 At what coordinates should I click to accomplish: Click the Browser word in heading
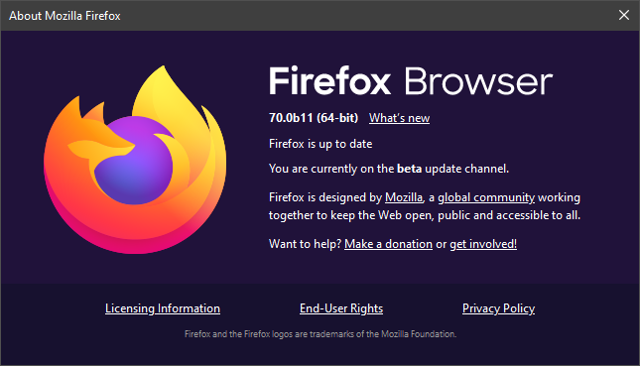pyautogui.click(x=478, y=81)
